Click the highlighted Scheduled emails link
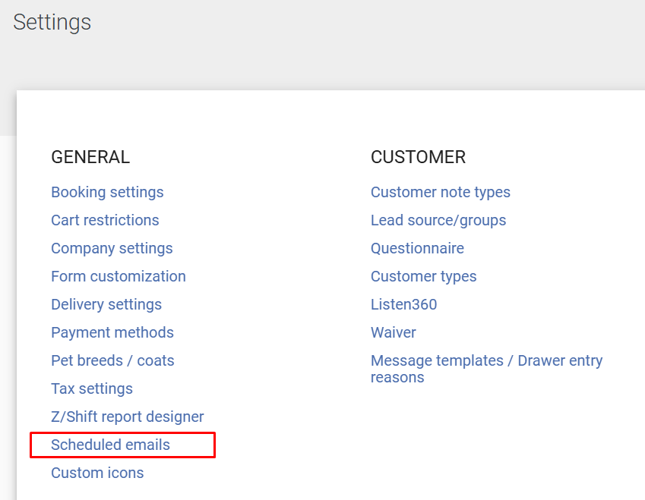Screen dimensions: 645x500 tap(110, 445)
